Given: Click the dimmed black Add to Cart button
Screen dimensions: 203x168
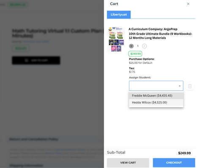Looking at the screenshot, I should (x=36, y=61).
